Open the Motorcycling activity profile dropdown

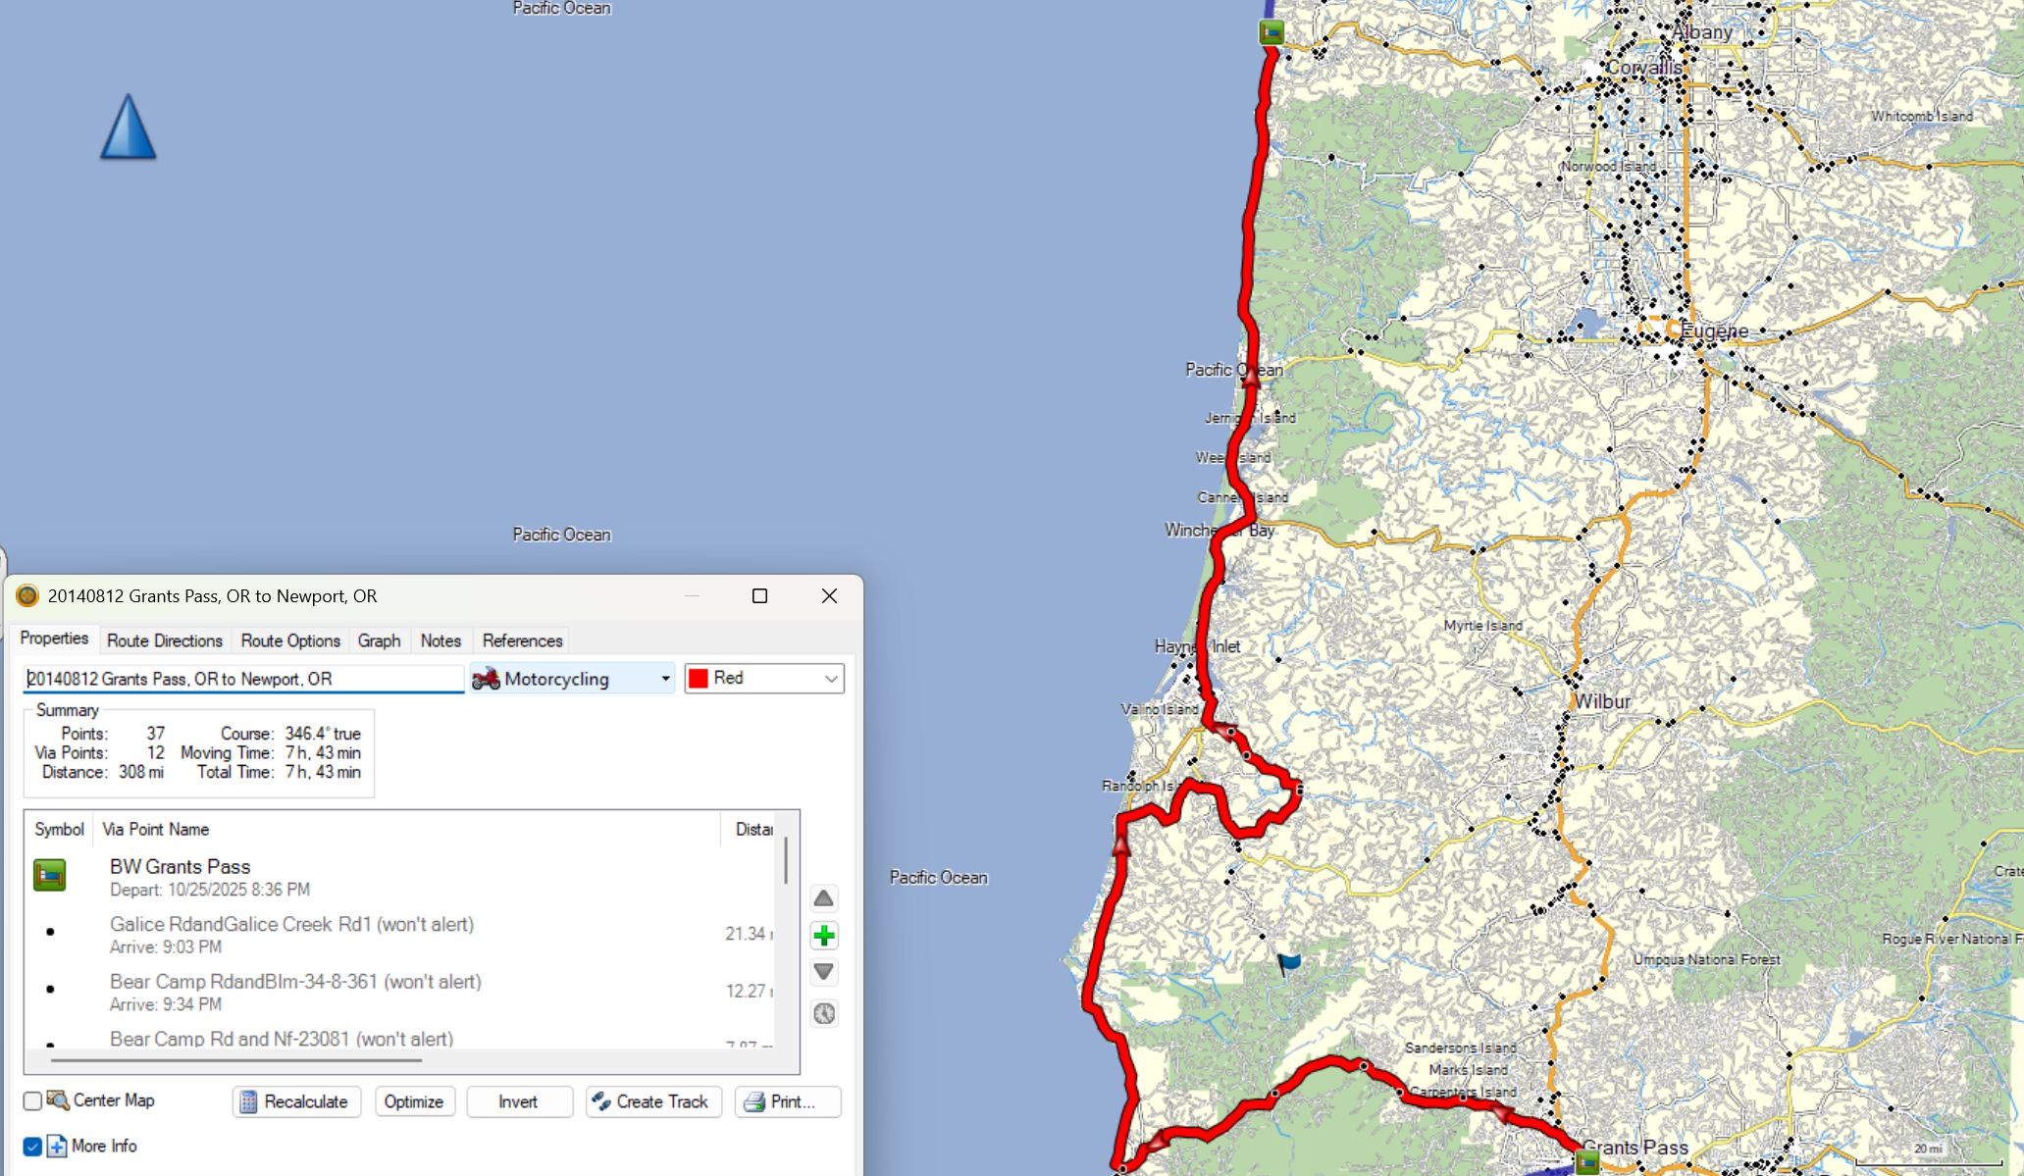click(x=572, y=679)
